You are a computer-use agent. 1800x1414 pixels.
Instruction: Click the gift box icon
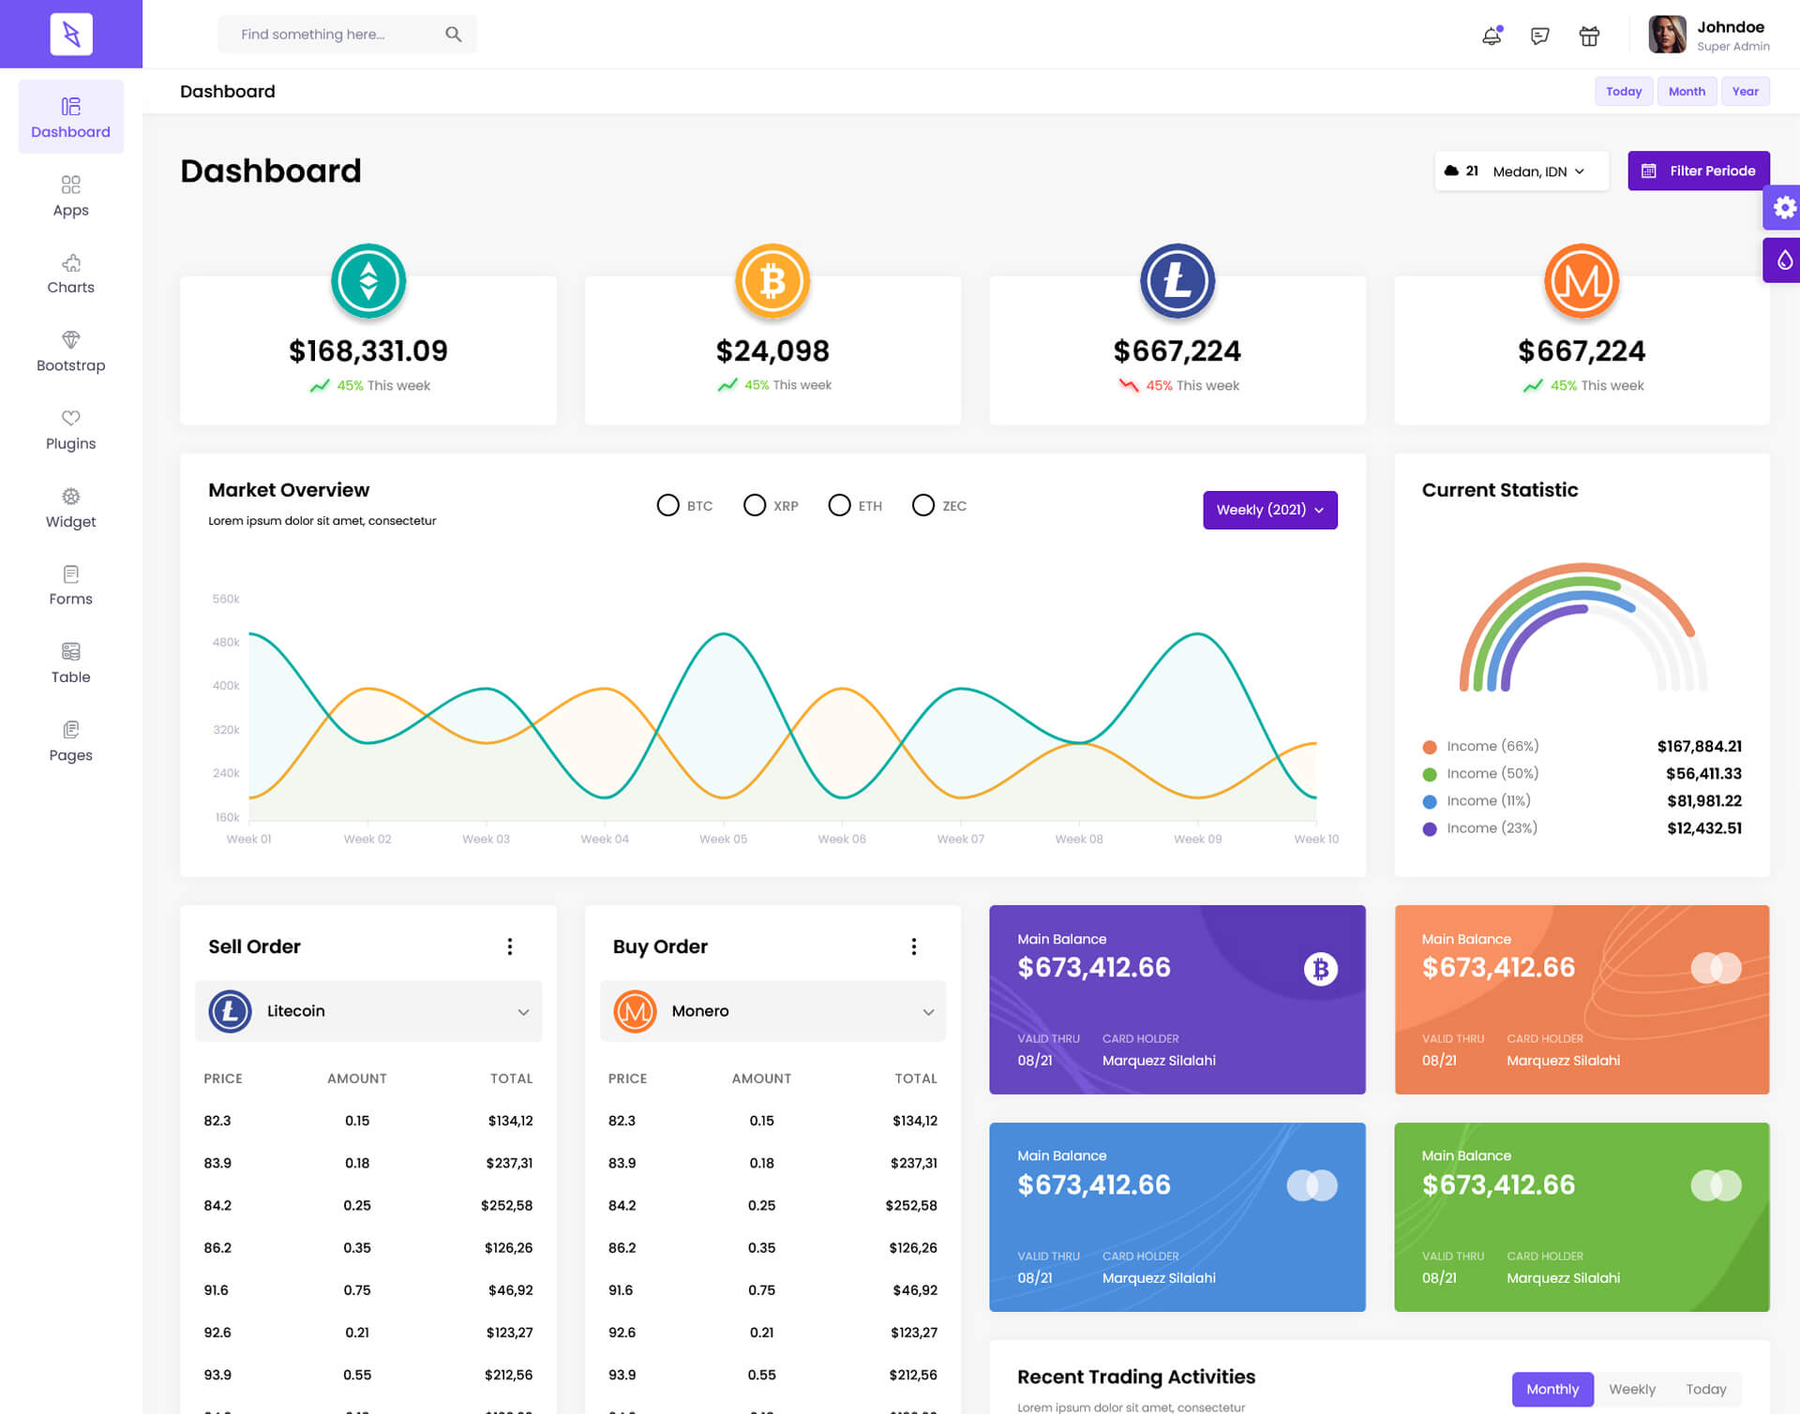point(1589,36)
